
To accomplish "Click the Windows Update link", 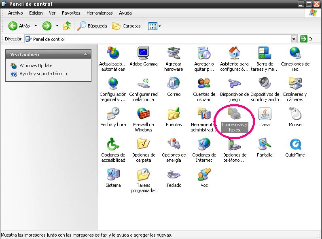I will (36, 66).
